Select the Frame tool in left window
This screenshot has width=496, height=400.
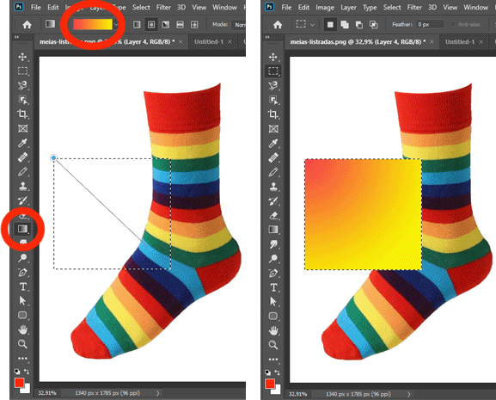click(x=22, y=128)
